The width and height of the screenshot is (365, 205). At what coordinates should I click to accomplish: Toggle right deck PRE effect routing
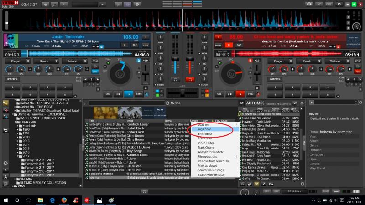click(358, 72)
